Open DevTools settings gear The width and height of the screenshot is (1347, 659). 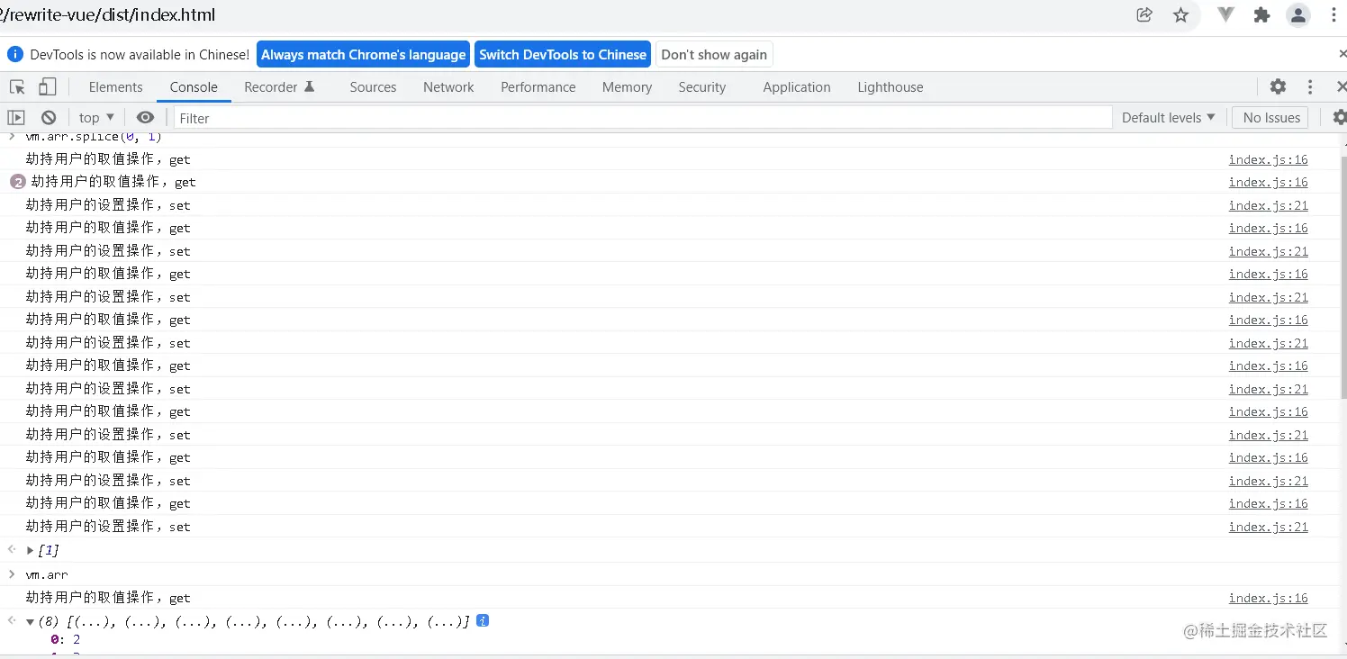(1278, 86)
